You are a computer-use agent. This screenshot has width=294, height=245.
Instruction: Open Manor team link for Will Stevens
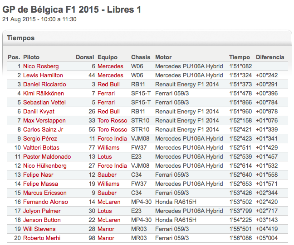[x=106, y=229]
